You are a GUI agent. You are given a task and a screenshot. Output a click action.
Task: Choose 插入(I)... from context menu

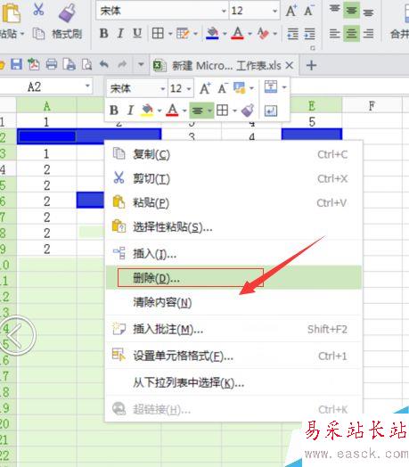coord(234,254)
